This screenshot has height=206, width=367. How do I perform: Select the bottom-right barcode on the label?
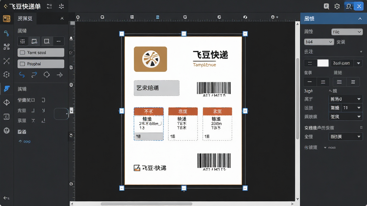coord(214,162)
